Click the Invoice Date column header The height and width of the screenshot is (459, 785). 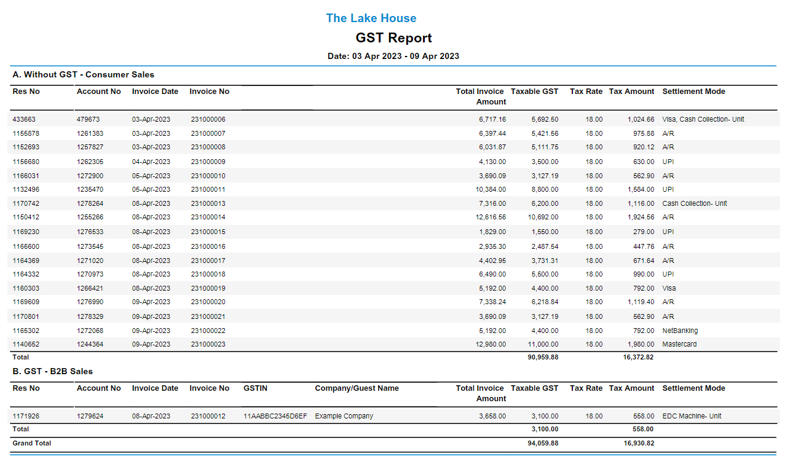154,91
